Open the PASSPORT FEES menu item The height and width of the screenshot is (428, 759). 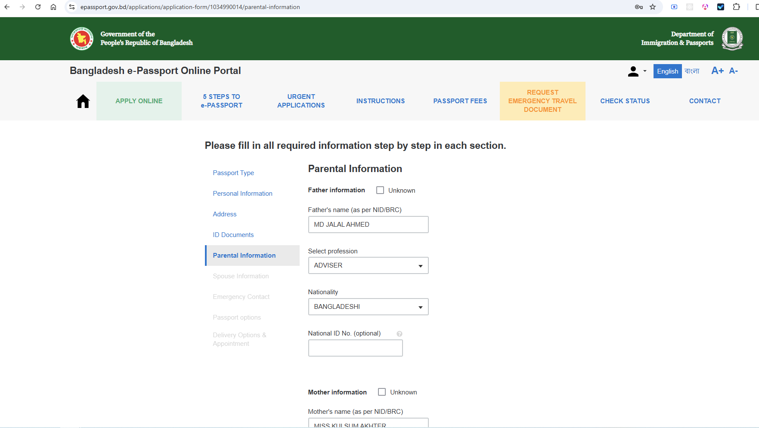460,101
